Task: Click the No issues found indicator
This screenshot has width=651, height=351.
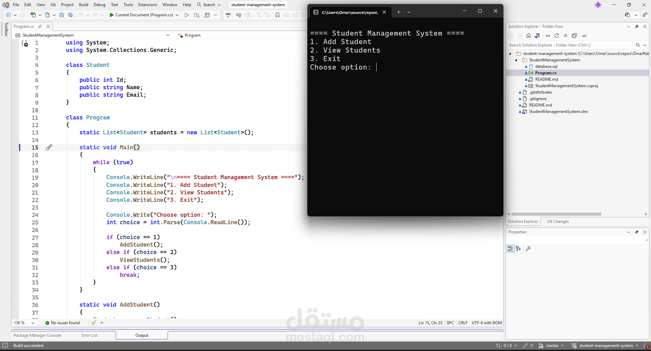Action: tap(63, 323)
